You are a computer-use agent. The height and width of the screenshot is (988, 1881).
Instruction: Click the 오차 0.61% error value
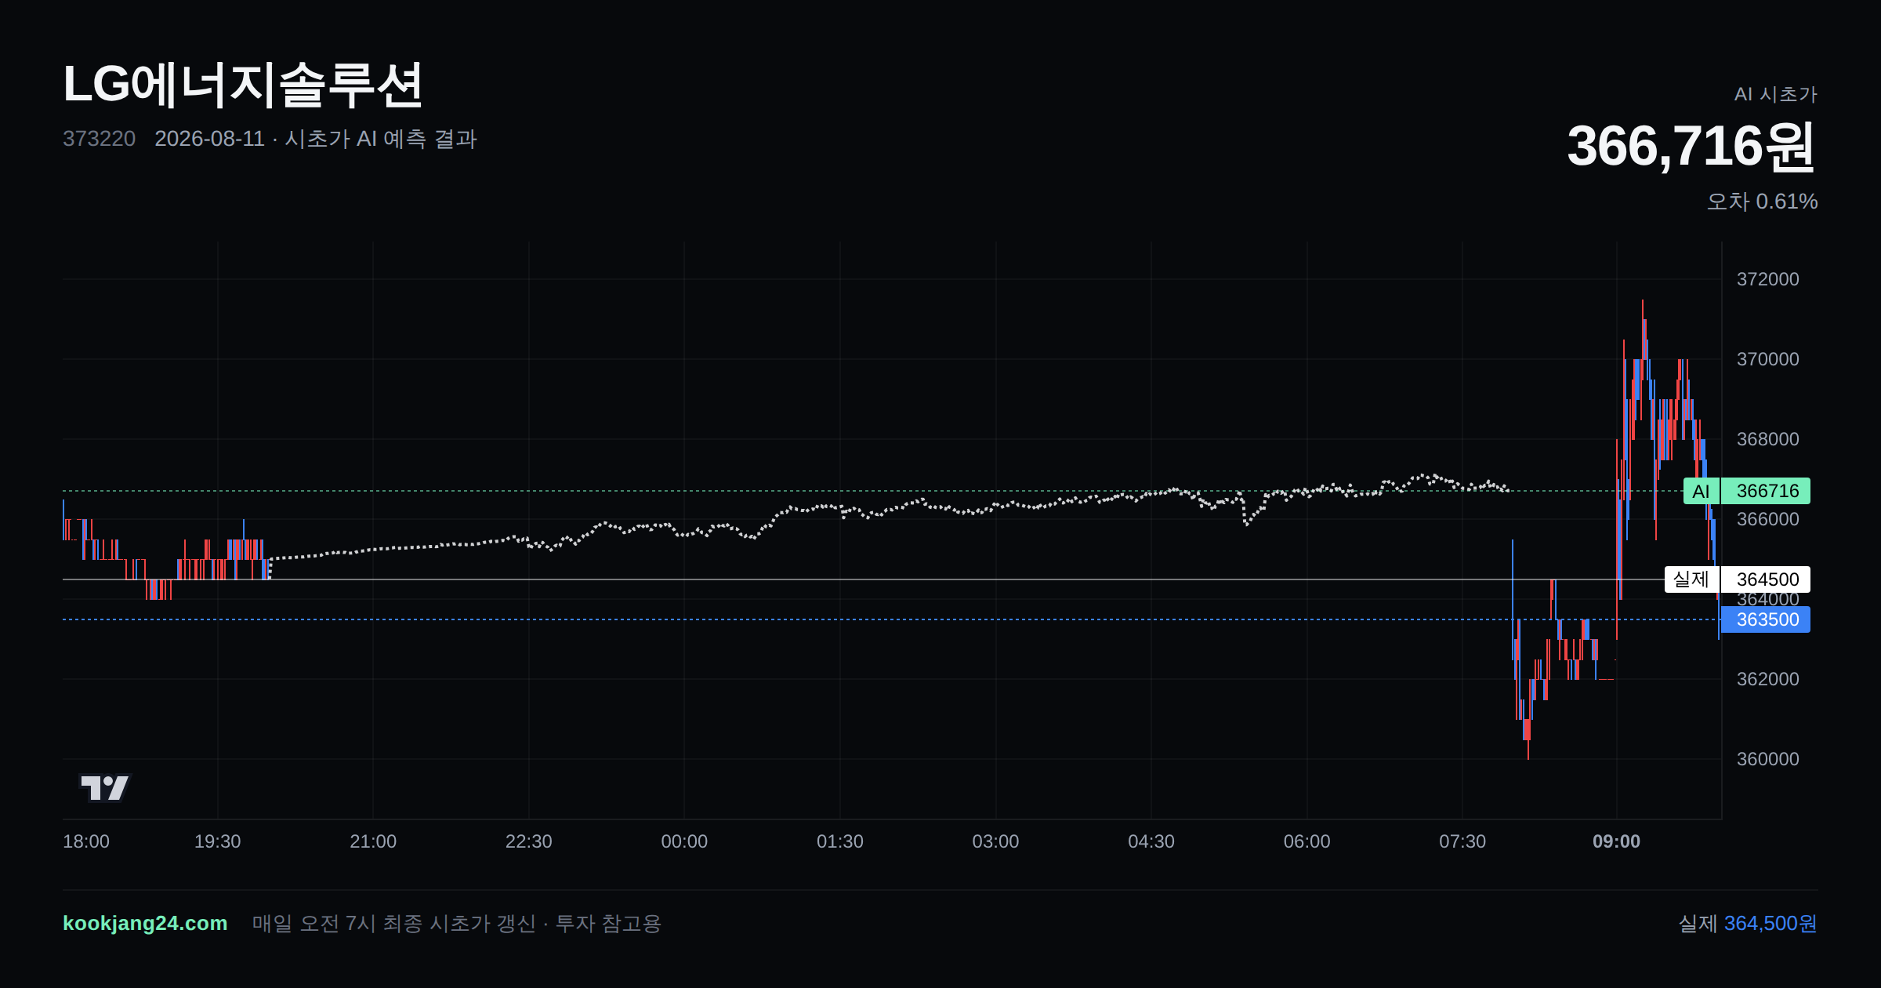point(1762,202)
